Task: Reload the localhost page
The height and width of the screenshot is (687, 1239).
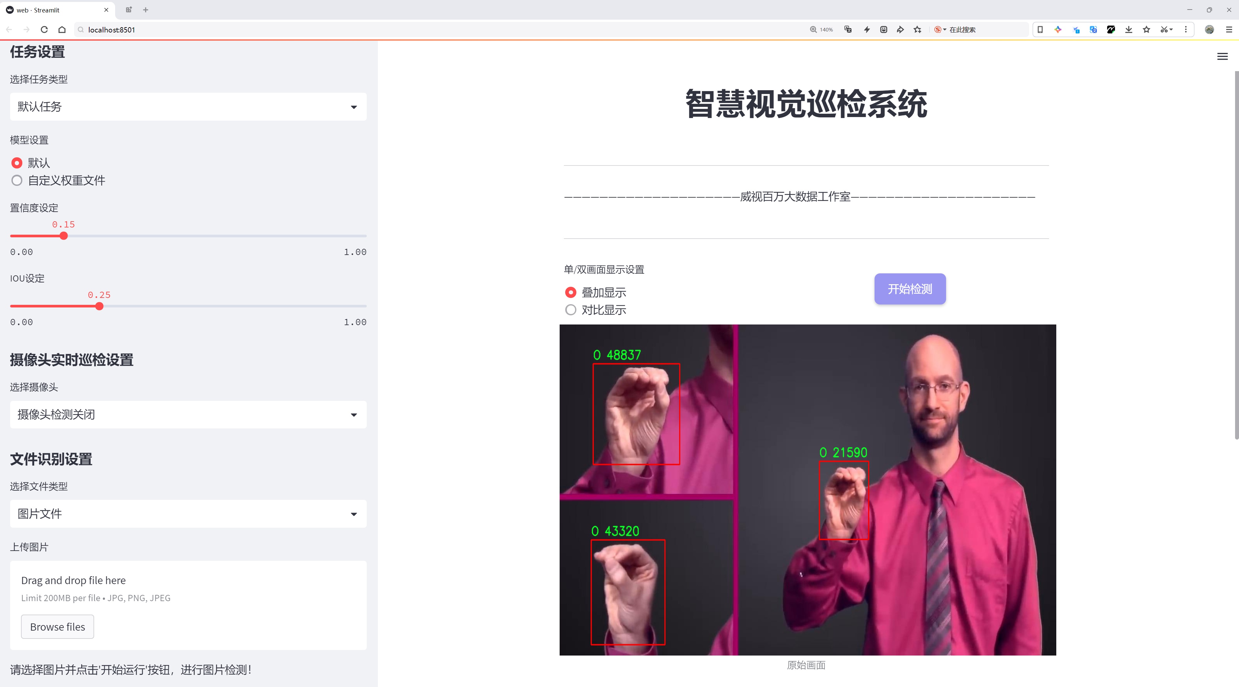Action: (x=44, y=30)
